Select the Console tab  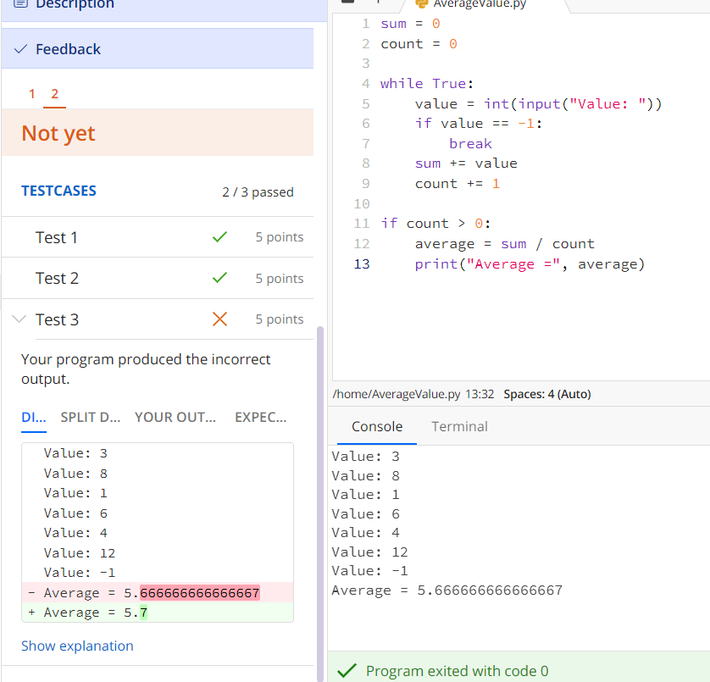pyautogui.click(x=377, y=427)
